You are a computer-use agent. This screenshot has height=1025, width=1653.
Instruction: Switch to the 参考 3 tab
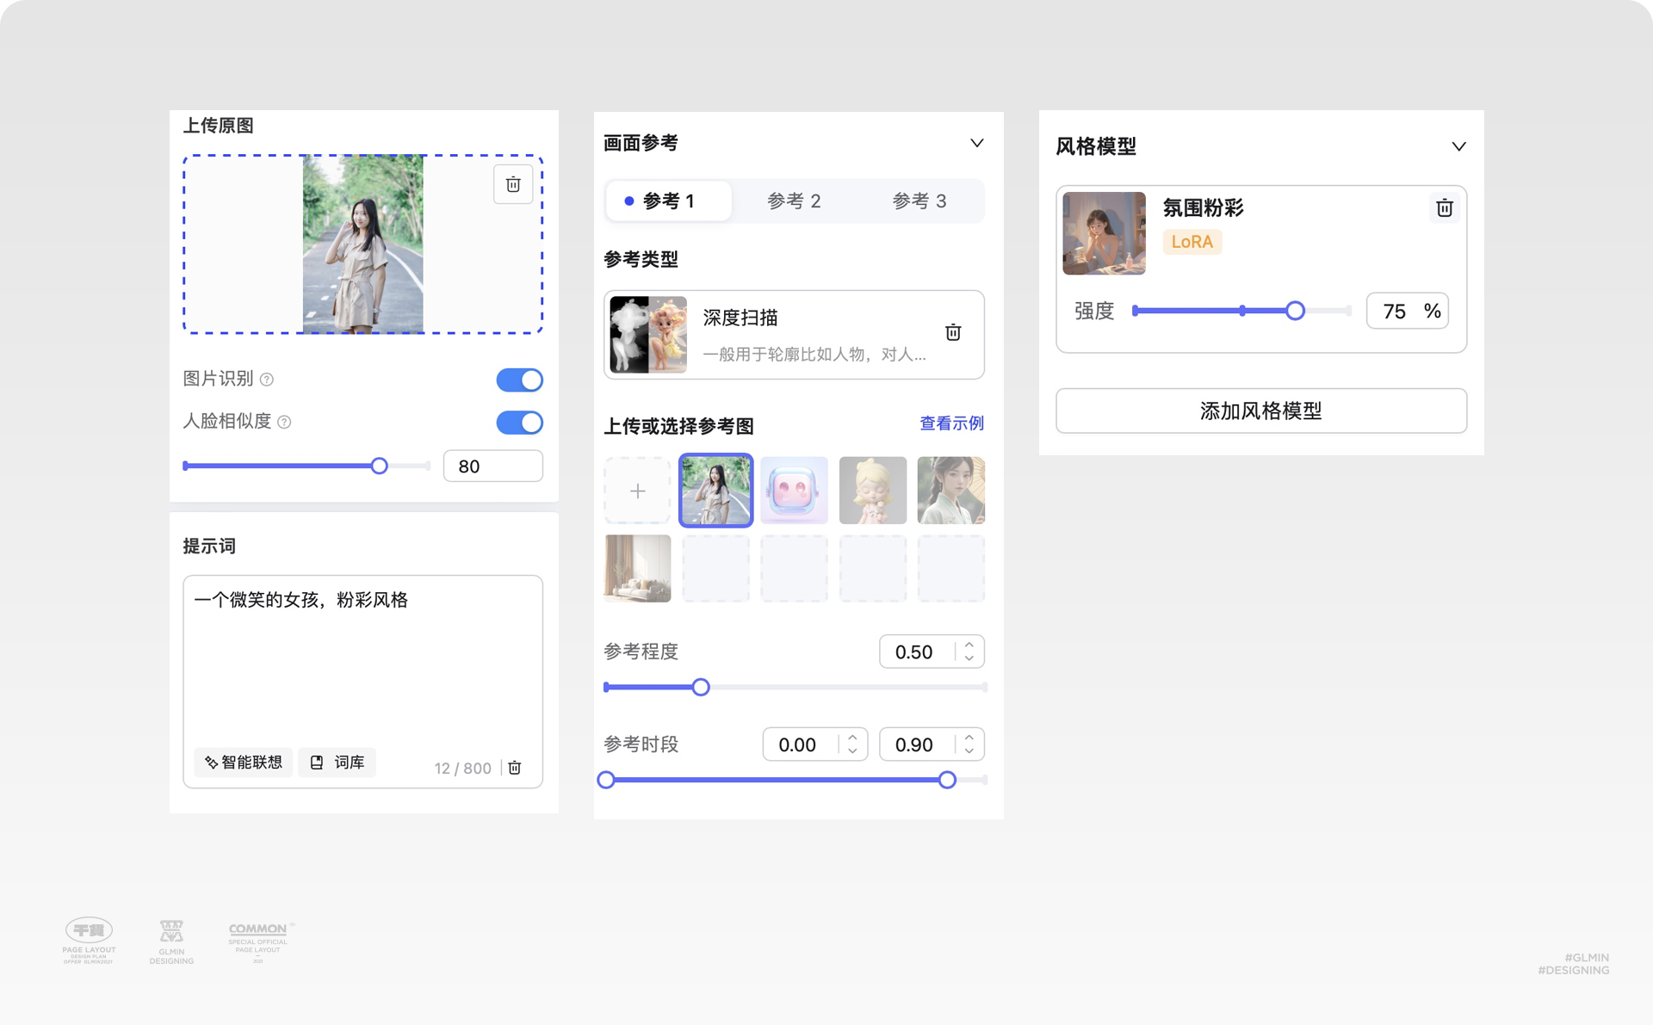coord(919,201)
